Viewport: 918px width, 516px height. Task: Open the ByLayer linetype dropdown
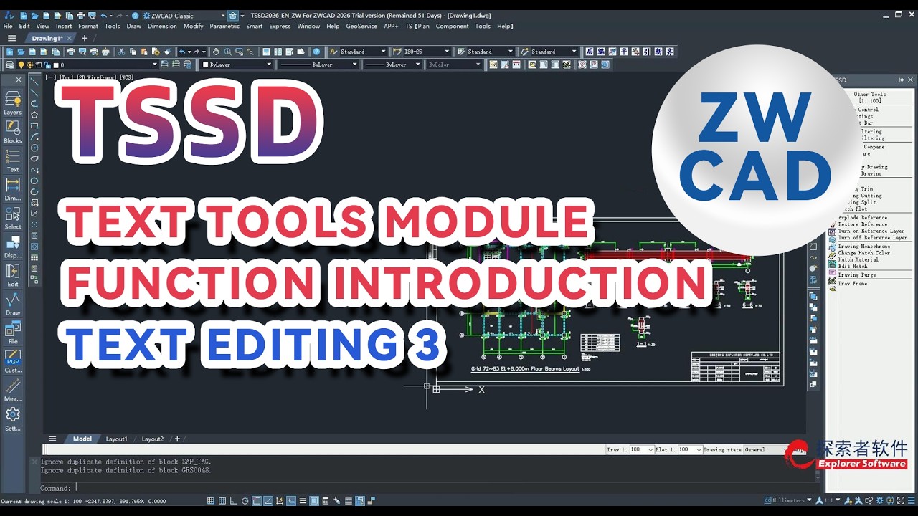tap(318, 64)
